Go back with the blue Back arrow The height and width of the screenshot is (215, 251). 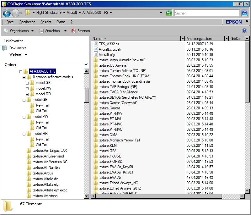pyautogui.click(x=7, y=13)
